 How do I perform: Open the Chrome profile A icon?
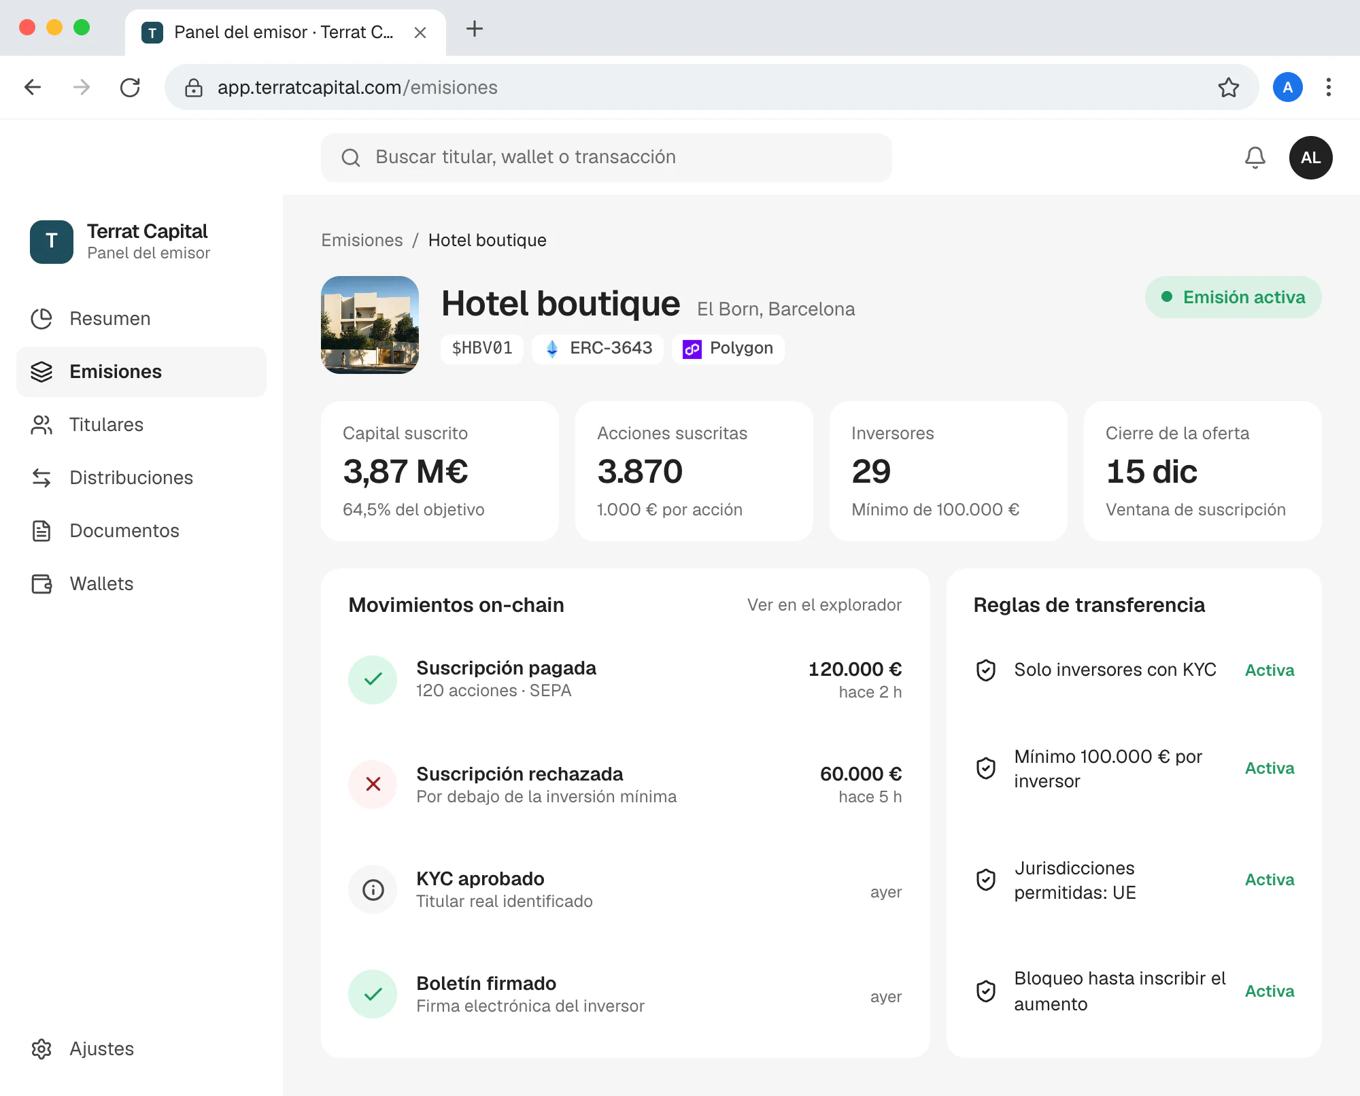pyautogui.click(x=1287, y=87)
